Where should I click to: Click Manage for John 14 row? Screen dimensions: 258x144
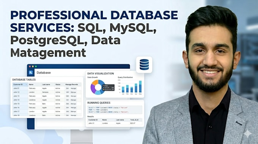tap(73, 100)
